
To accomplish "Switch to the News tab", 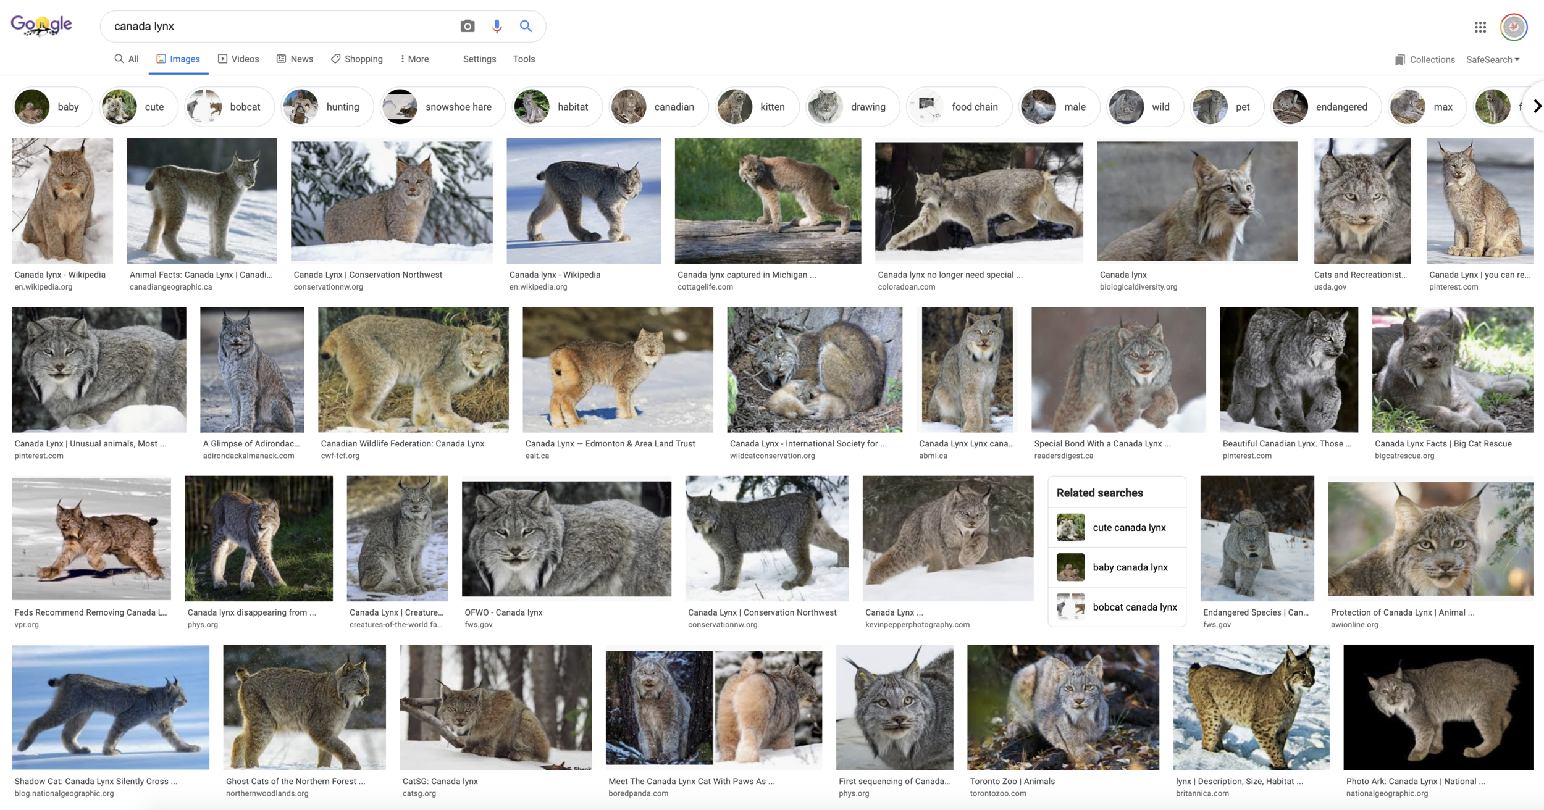I will tap(295, 59).
